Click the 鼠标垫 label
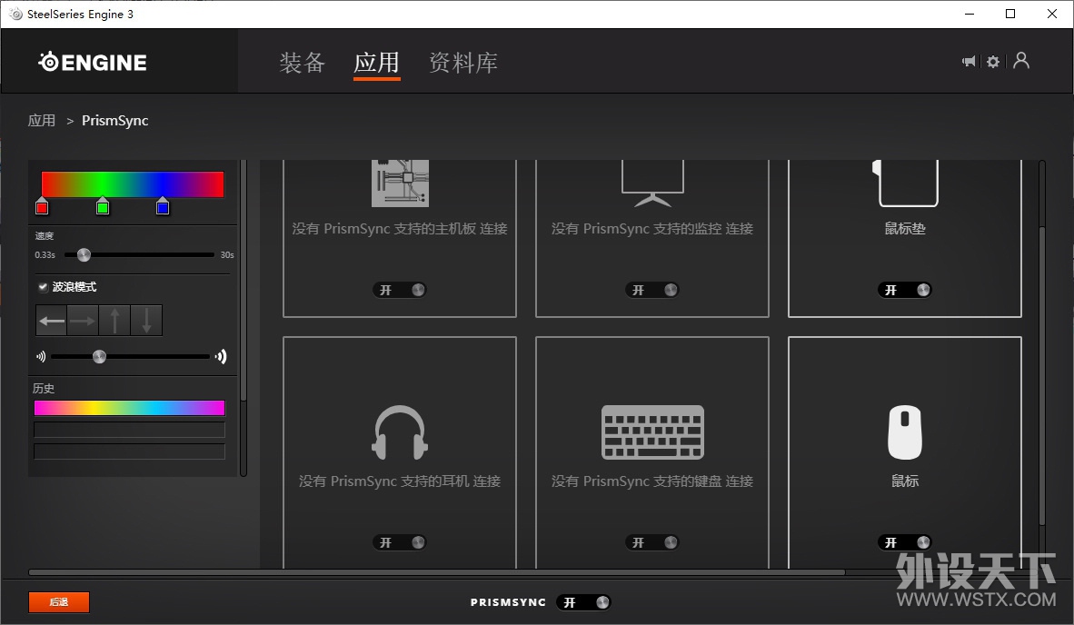This screenshot has width=1074, height=625. pos(905,229)
